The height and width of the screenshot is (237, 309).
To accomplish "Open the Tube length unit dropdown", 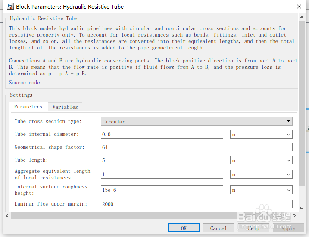I will [x=261, y=160].
